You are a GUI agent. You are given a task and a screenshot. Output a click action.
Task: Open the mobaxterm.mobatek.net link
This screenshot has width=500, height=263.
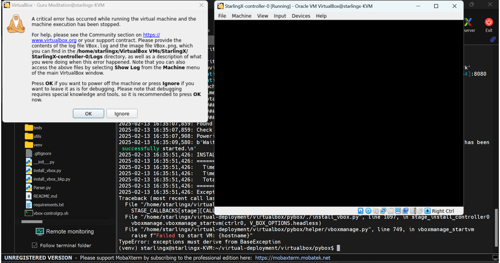pyautogui.click(x=293, y=258)
